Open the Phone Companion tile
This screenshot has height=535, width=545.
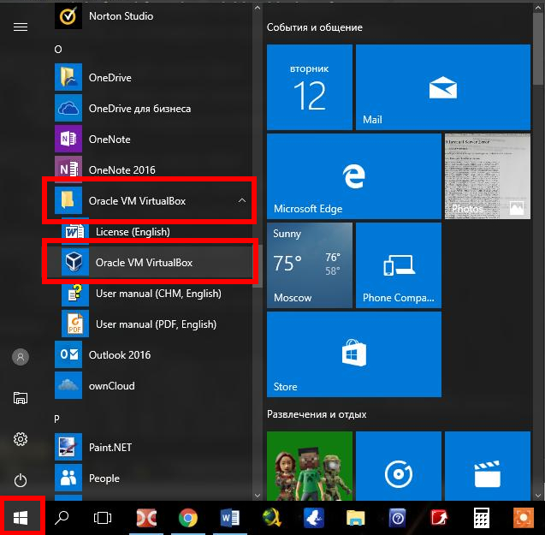(399, 265)
